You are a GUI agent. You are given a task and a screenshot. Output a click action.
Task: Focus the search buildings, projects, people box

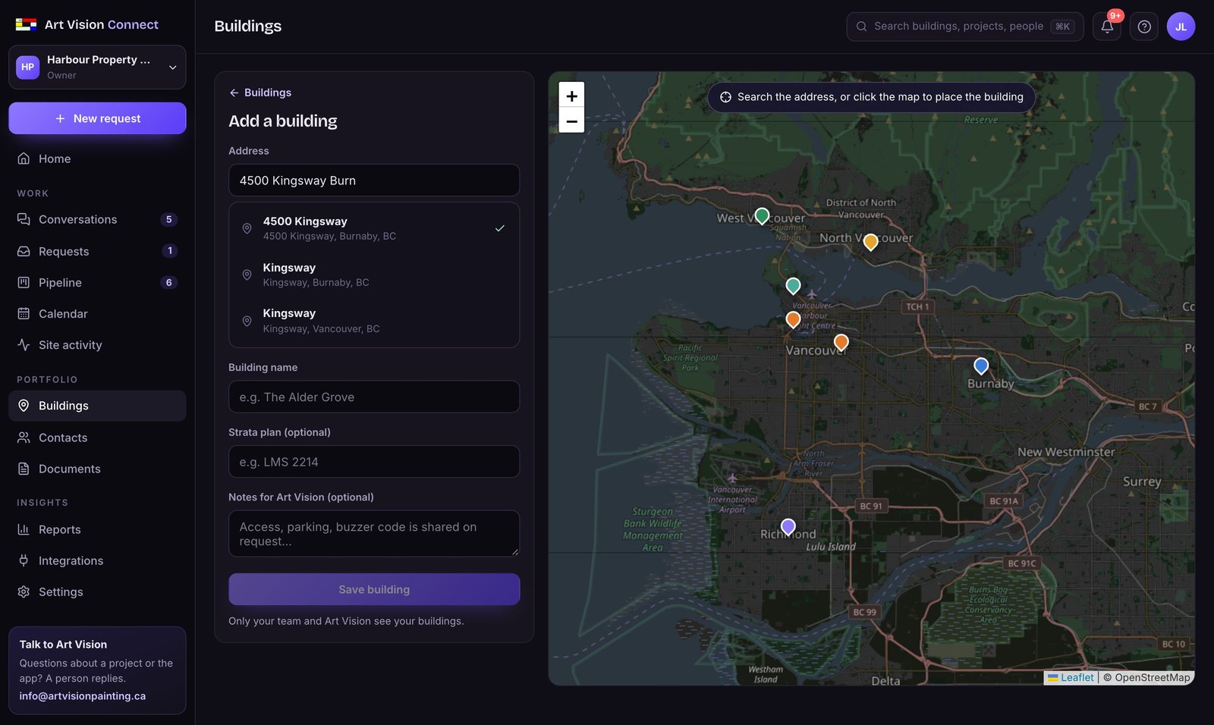pyautogui.click(x=965, y=27)
